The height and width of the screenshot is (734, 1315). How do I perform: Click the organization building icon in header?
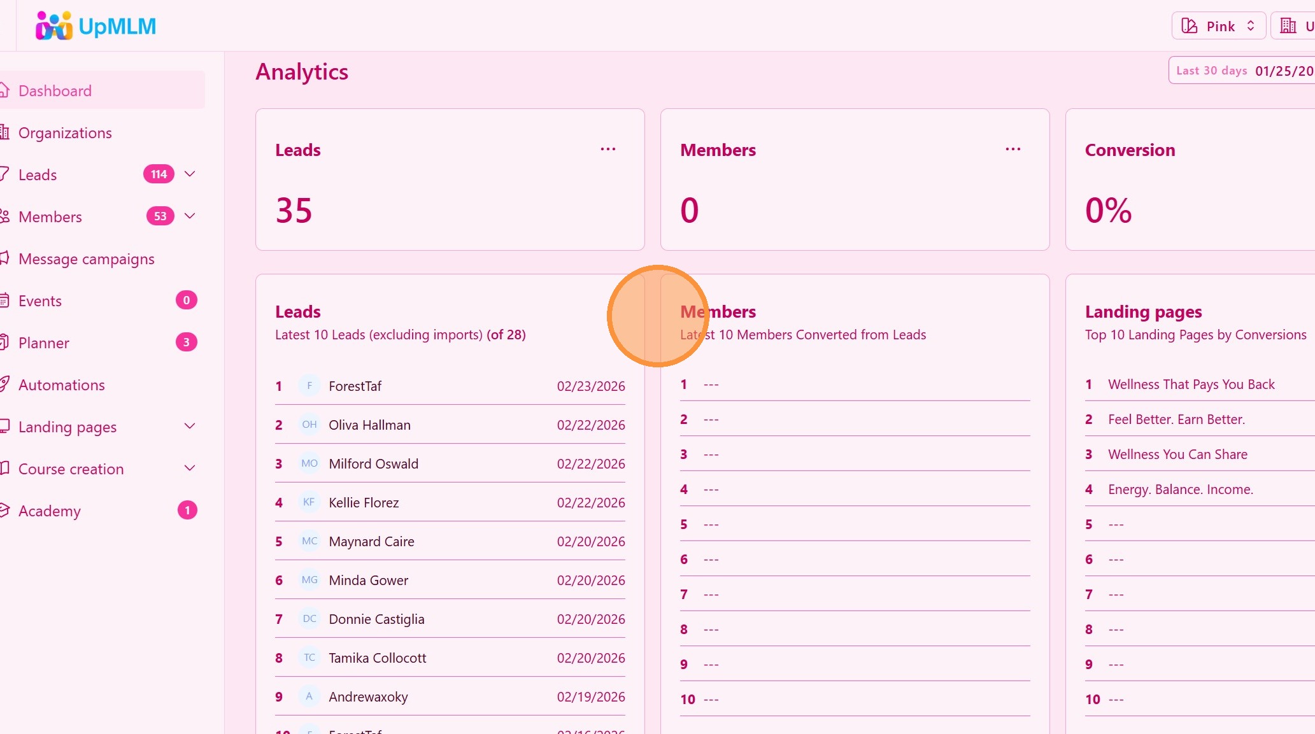[1288, 26]
